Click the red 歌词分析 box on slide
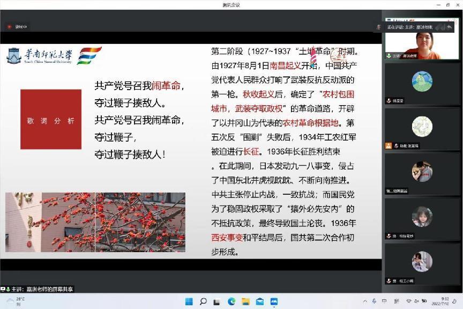Screen dimensions: 463x309 point(51,120)
